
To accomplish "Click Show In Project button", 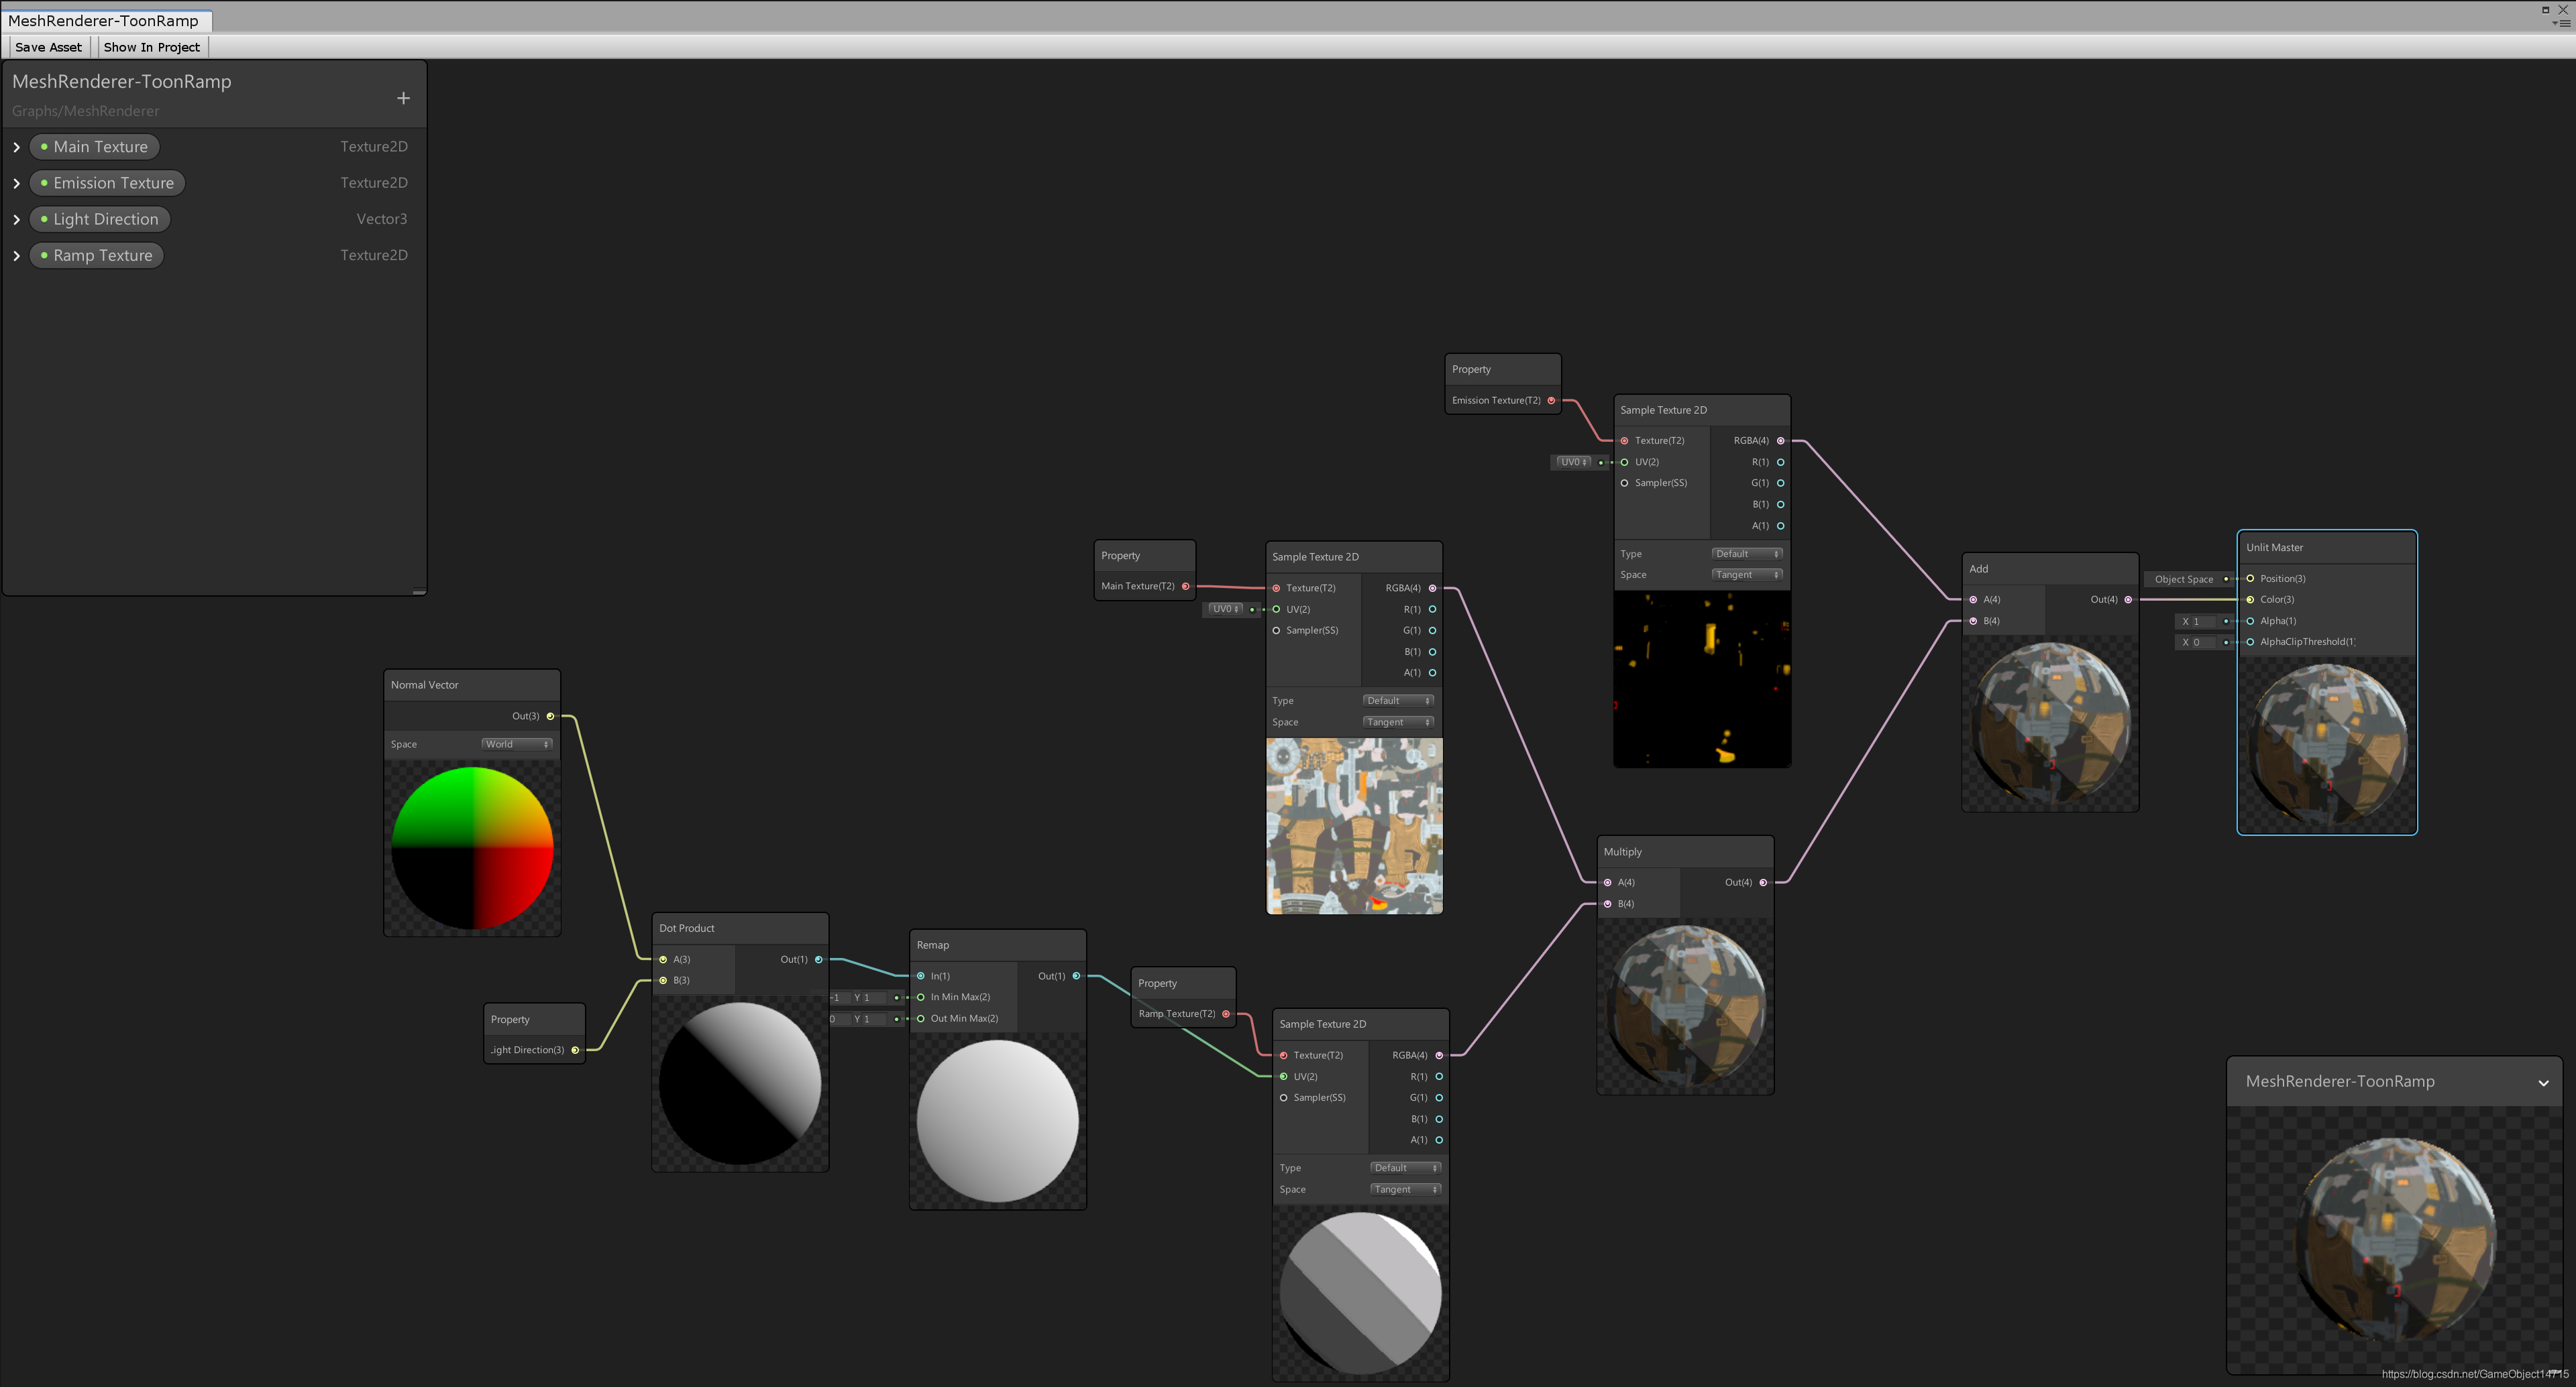I will [152, 47].
